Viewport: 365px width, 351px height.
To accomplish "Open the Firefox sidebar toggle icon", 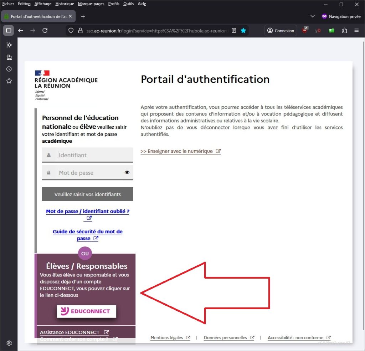I will point(9,31).
